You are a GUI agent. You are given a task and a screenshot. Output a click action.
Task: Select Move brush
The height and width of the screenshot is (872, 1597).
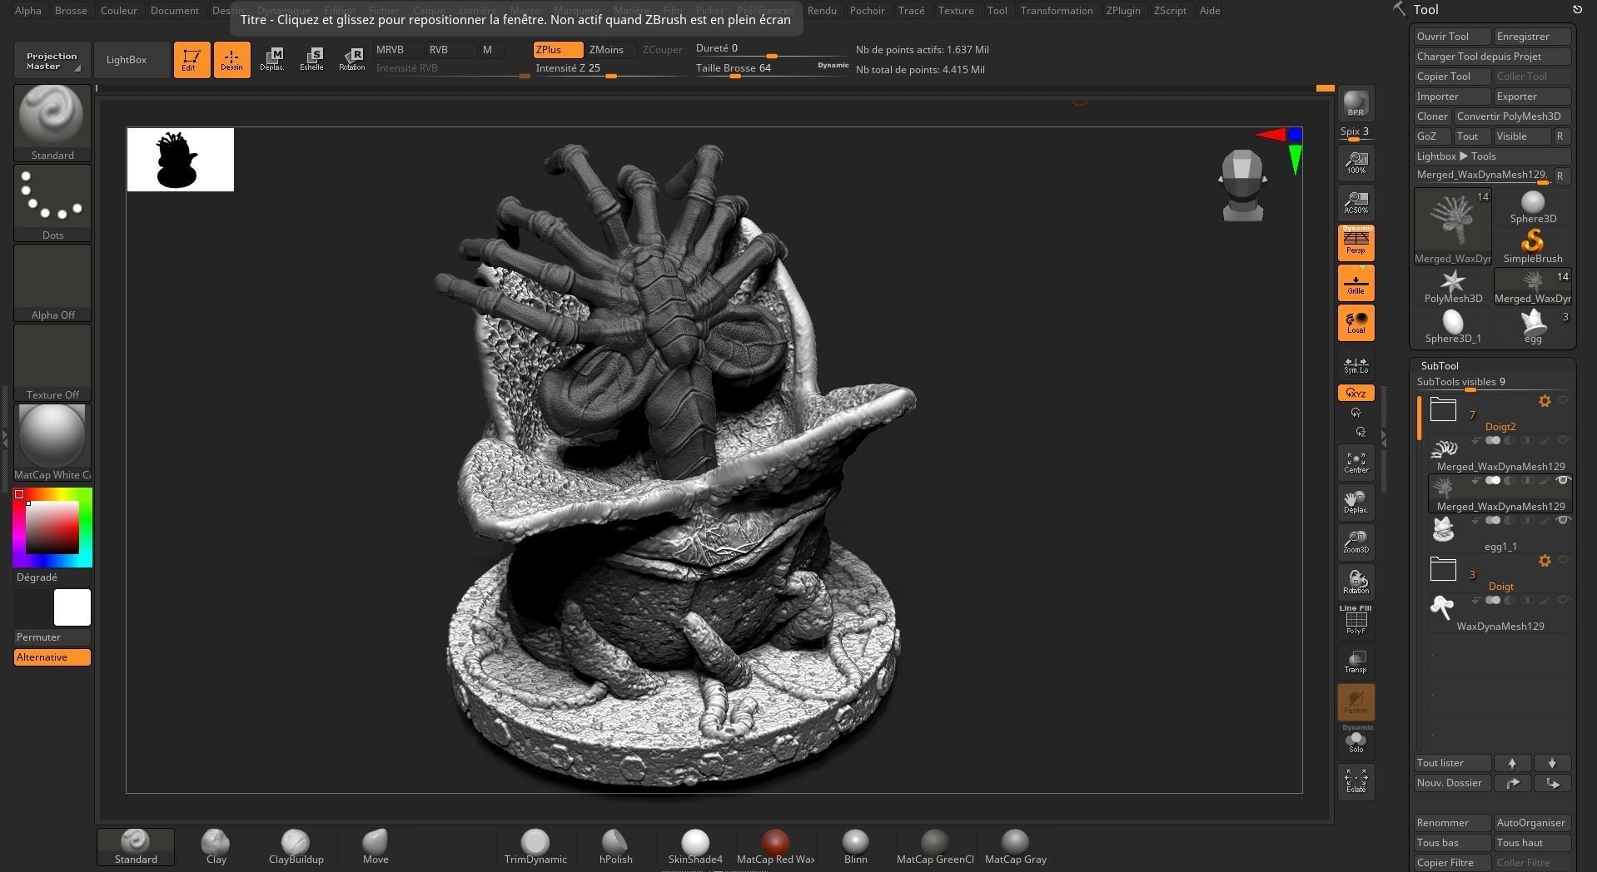376,847
